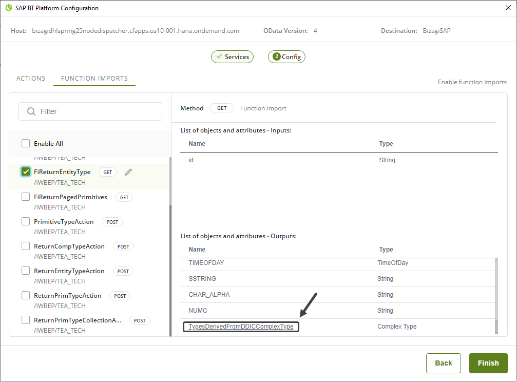Select the ReturnEntityTypeAction checkbox
Viewport: 517px width, 382px height.
point(26,271)
